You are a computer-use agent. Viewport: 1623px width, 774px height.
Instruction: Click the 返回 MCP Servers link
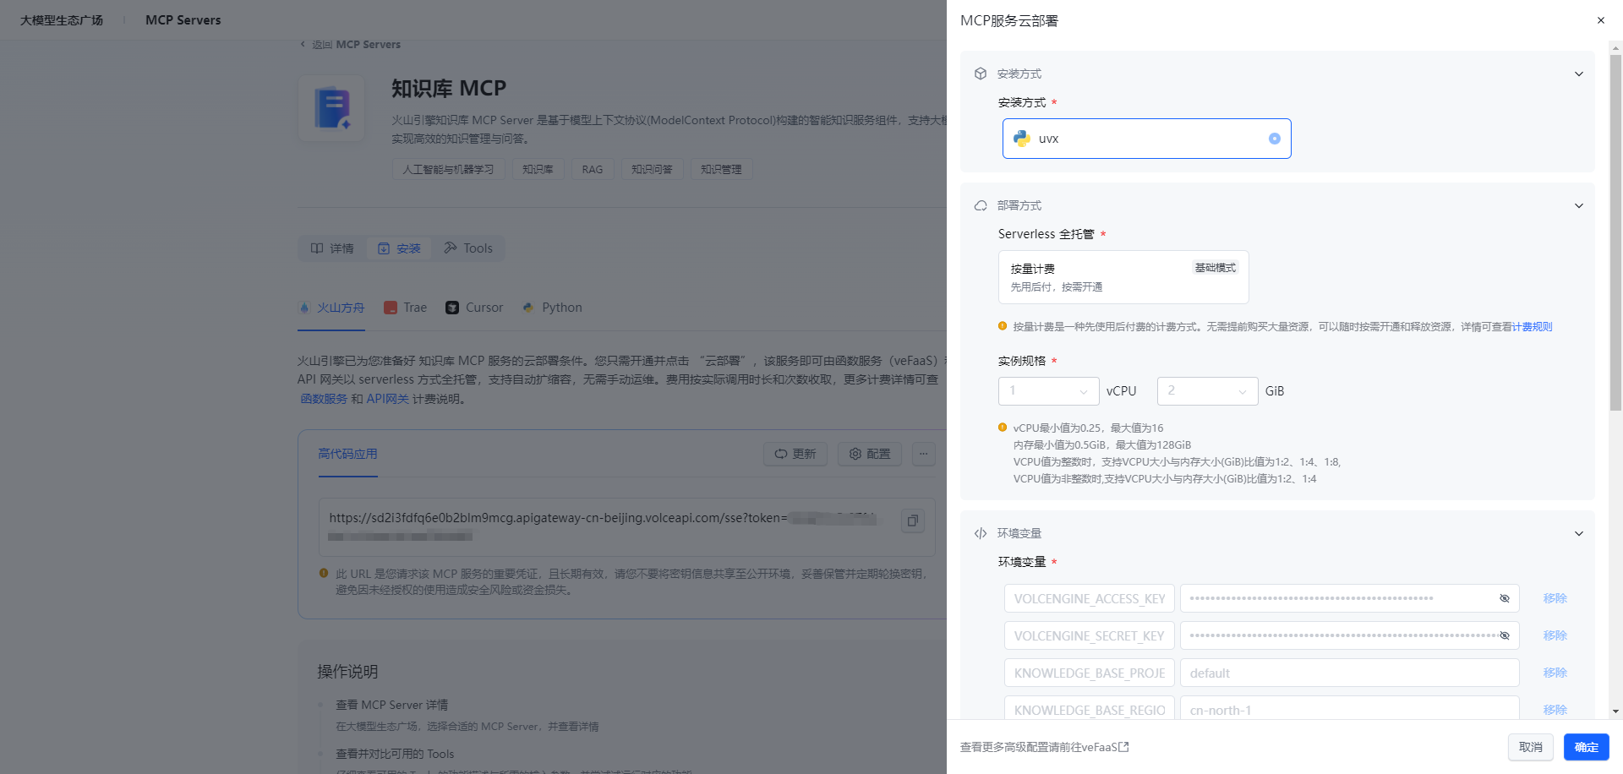coord(351,44)
